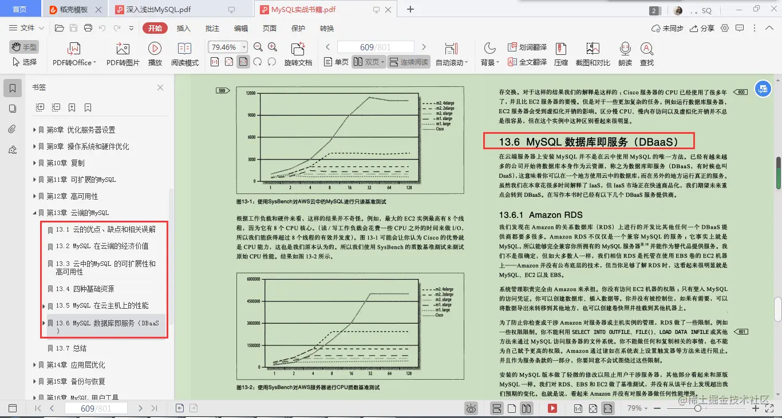Expand 第14章 应用层优化 bookmark
This screenshot has height=418, width=782.
point(35,365)
